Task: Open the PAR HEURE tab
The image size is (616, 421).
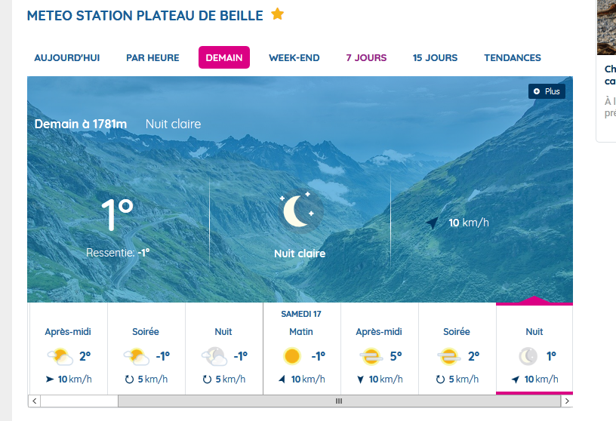Action: [x=152, y=58]
